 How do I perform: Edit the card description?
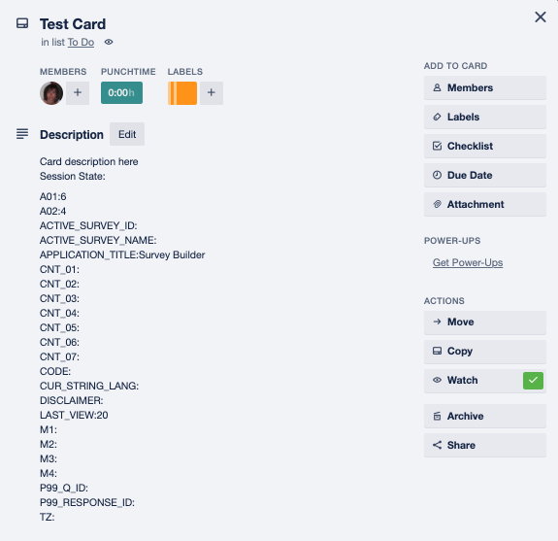[x=127, y=134]
